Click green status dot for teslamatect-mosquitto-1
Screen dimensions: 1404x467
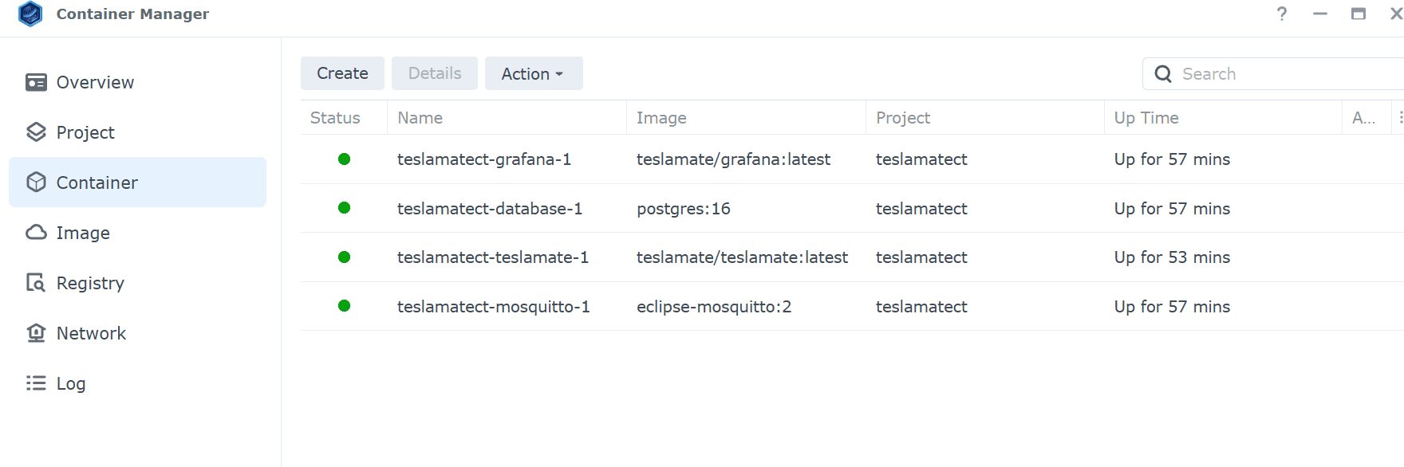(x=344, y=306)
